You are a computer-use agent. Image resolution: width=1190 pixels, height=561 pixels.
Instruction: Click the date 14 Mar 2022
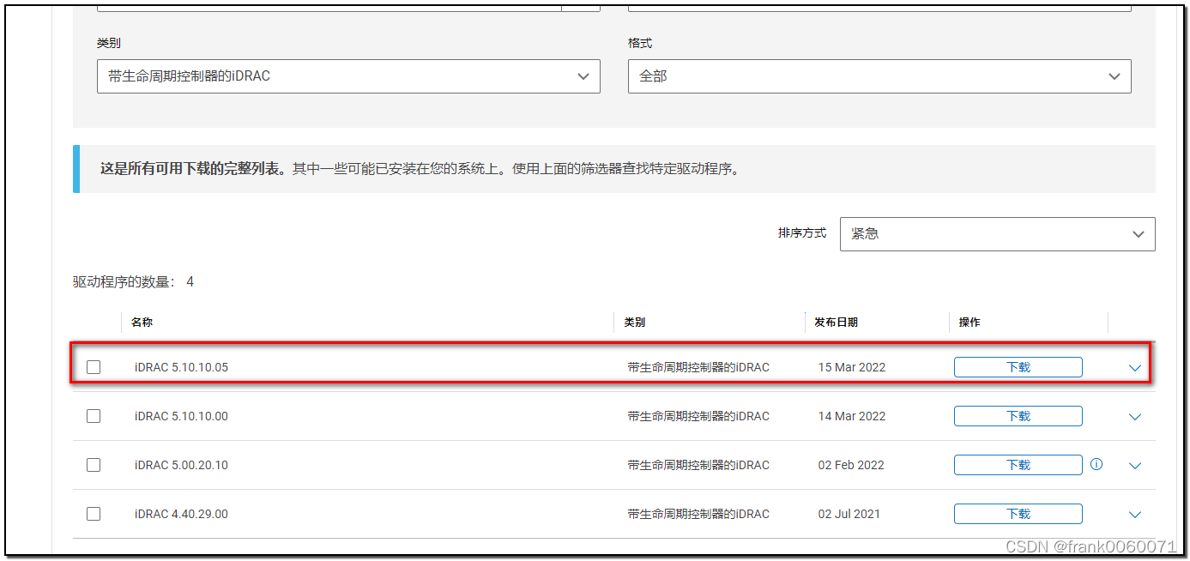[852, 416]
